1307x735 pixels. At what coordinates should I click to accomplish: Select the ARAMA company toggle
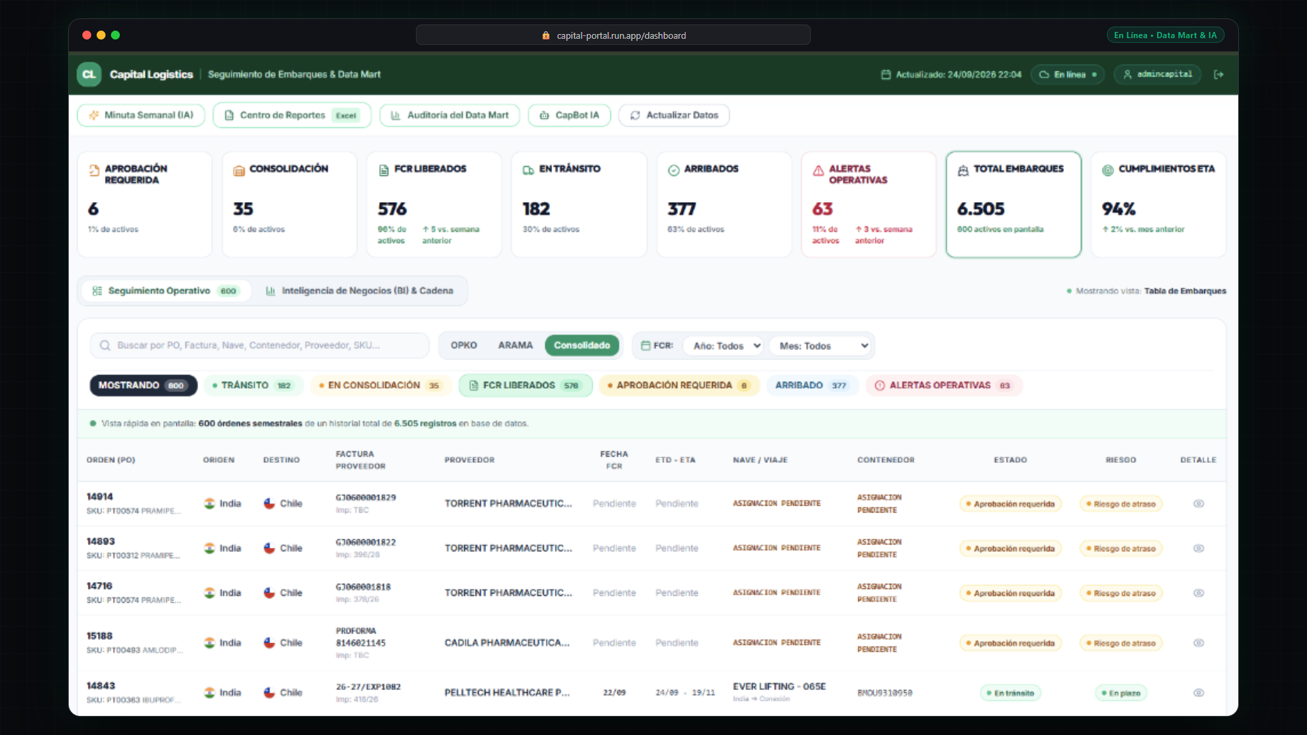point(515,346)
